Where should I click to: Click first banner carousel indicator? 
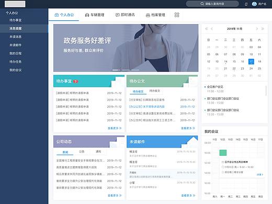click(116, 70)
